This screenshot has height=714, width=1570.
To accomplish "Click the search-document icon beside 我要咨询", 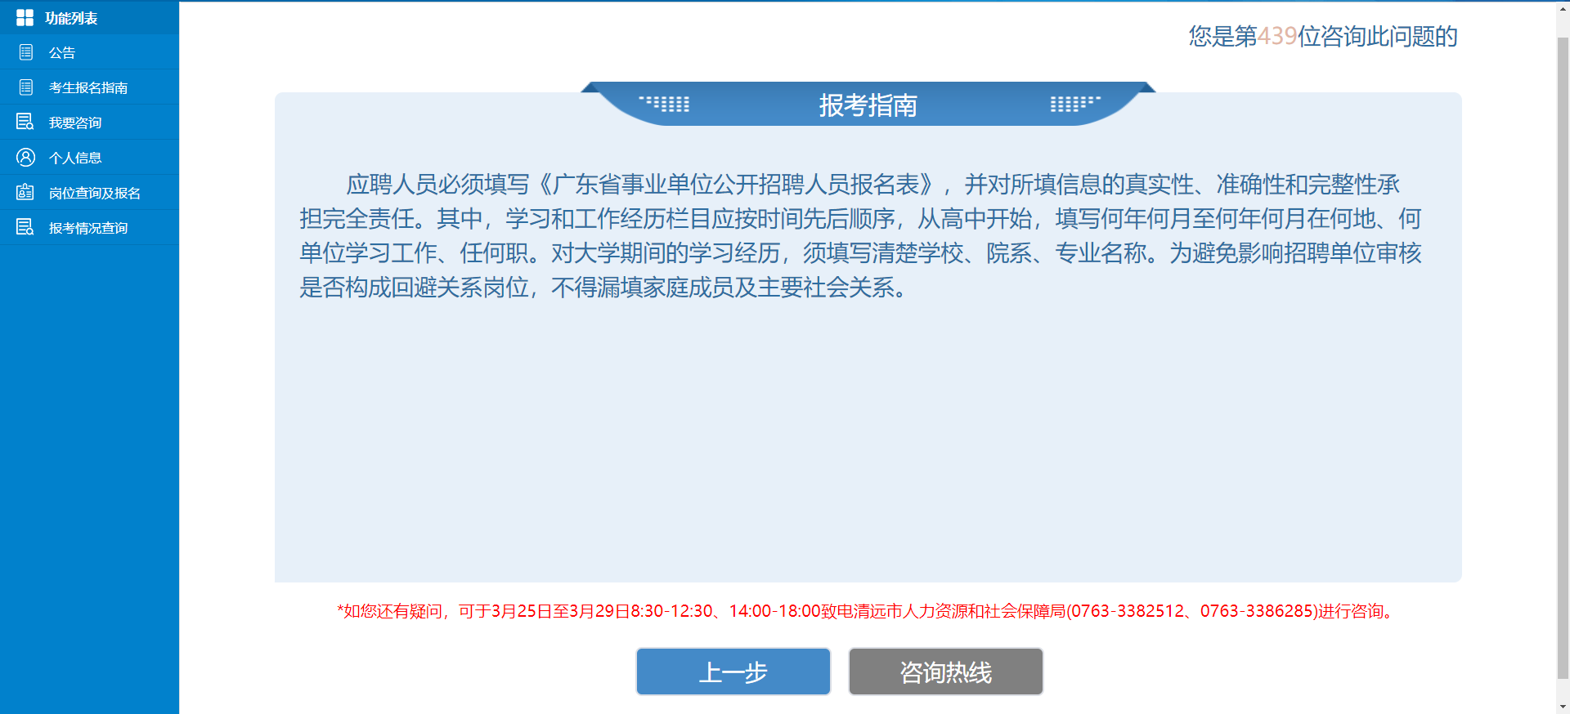I will [x=25, y=123].
